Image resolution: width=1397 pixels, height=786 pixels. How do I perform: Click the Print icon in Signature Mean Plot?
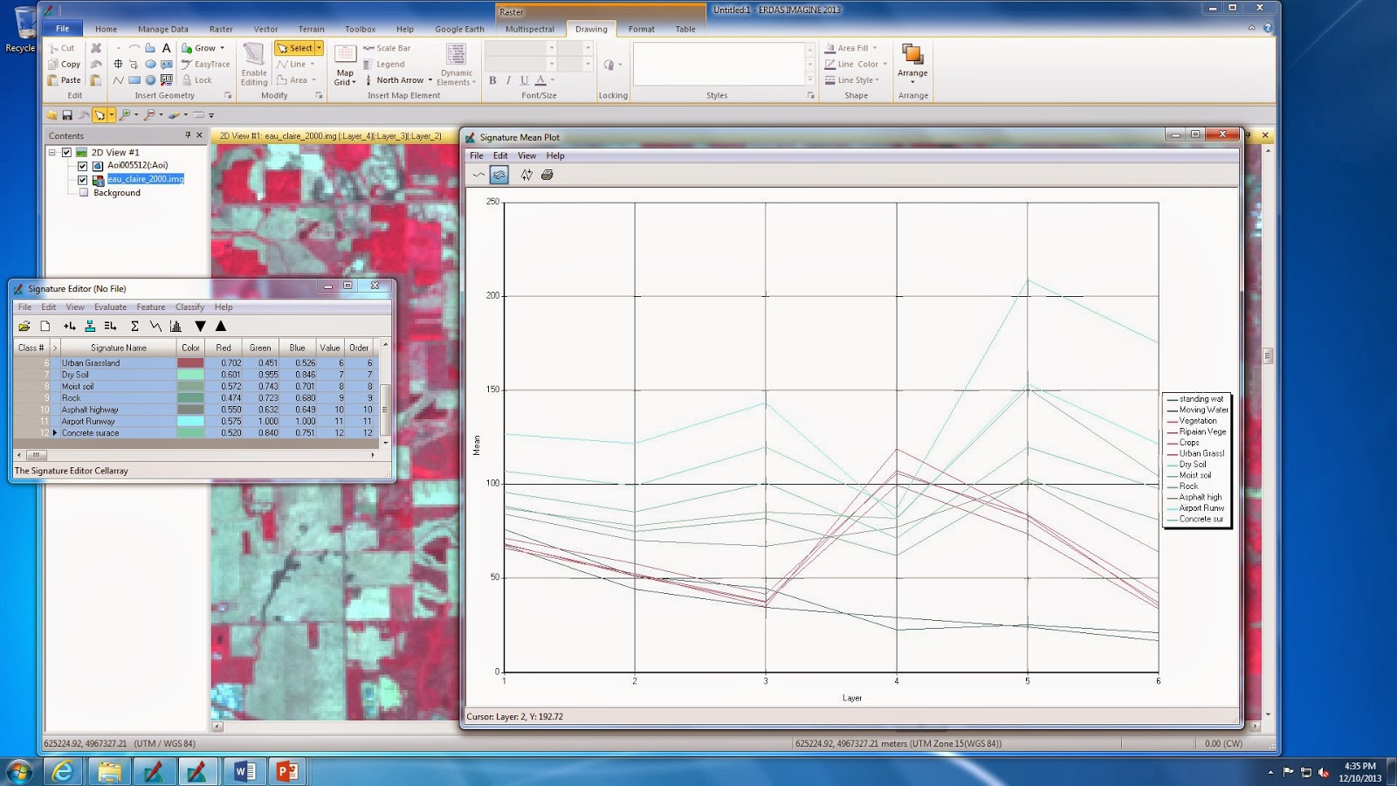[547, 174]
